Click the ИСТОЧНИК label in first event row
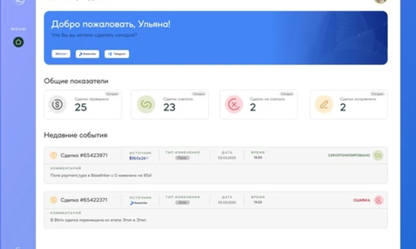The width and height of the screenshot is (416, 249). point(140,153)
